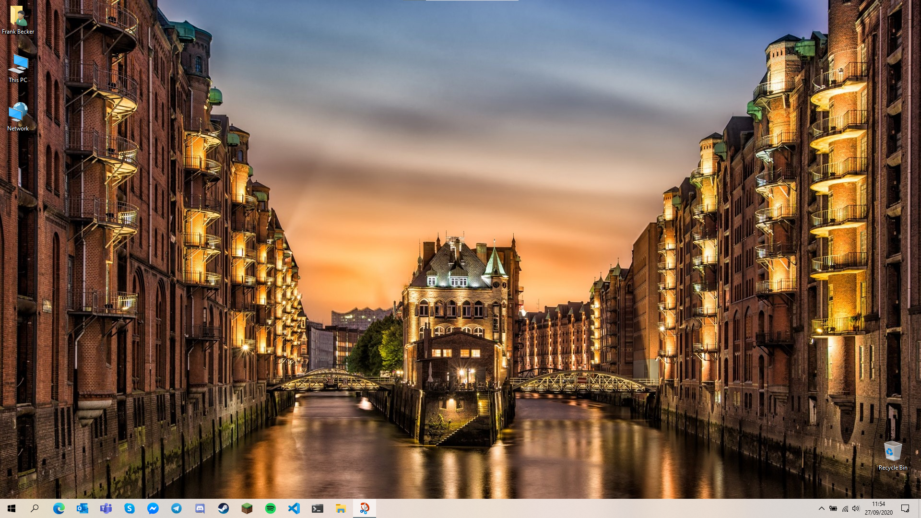
Task: Click the speaker volume tray icon
Action: [x=856, y=508]
